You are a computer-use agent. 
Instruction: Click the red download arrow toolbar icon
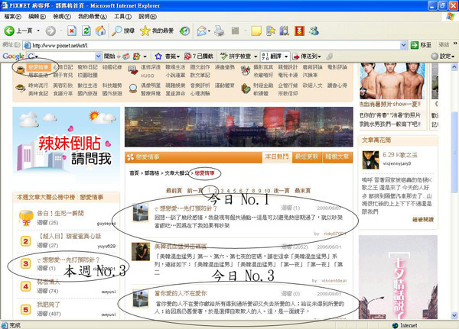(299, 31)
